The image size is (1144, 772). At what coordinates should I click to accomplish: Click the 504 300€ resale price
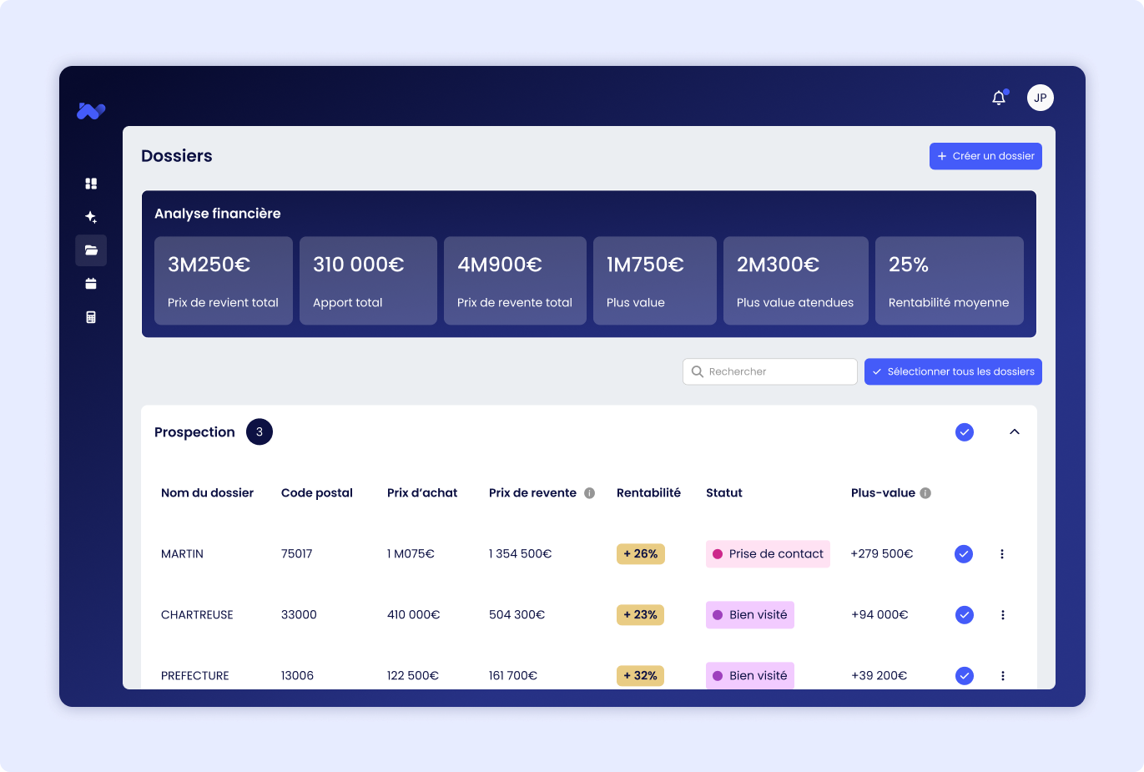pyautogui.click(x=517, y=615)
